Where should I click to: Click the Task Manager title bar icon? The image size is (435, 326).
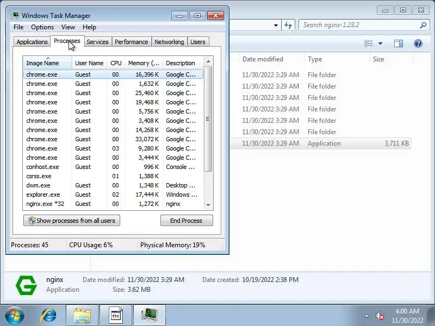coord(15,16)
